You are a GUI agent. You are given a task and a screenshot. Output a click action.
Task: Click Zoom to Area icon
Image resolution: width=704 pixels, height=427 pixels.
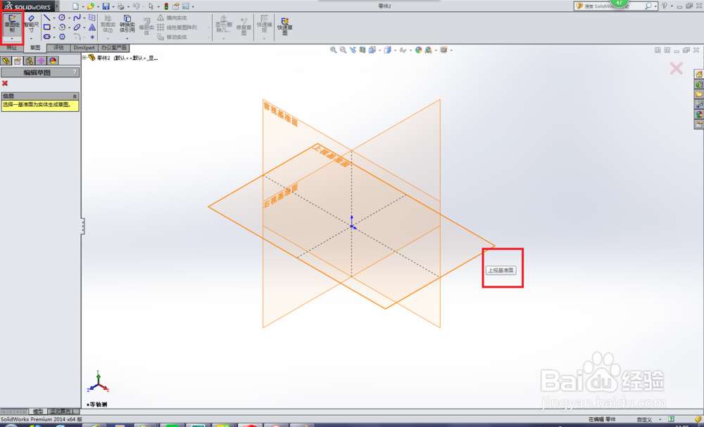click(x=343, y=50)
